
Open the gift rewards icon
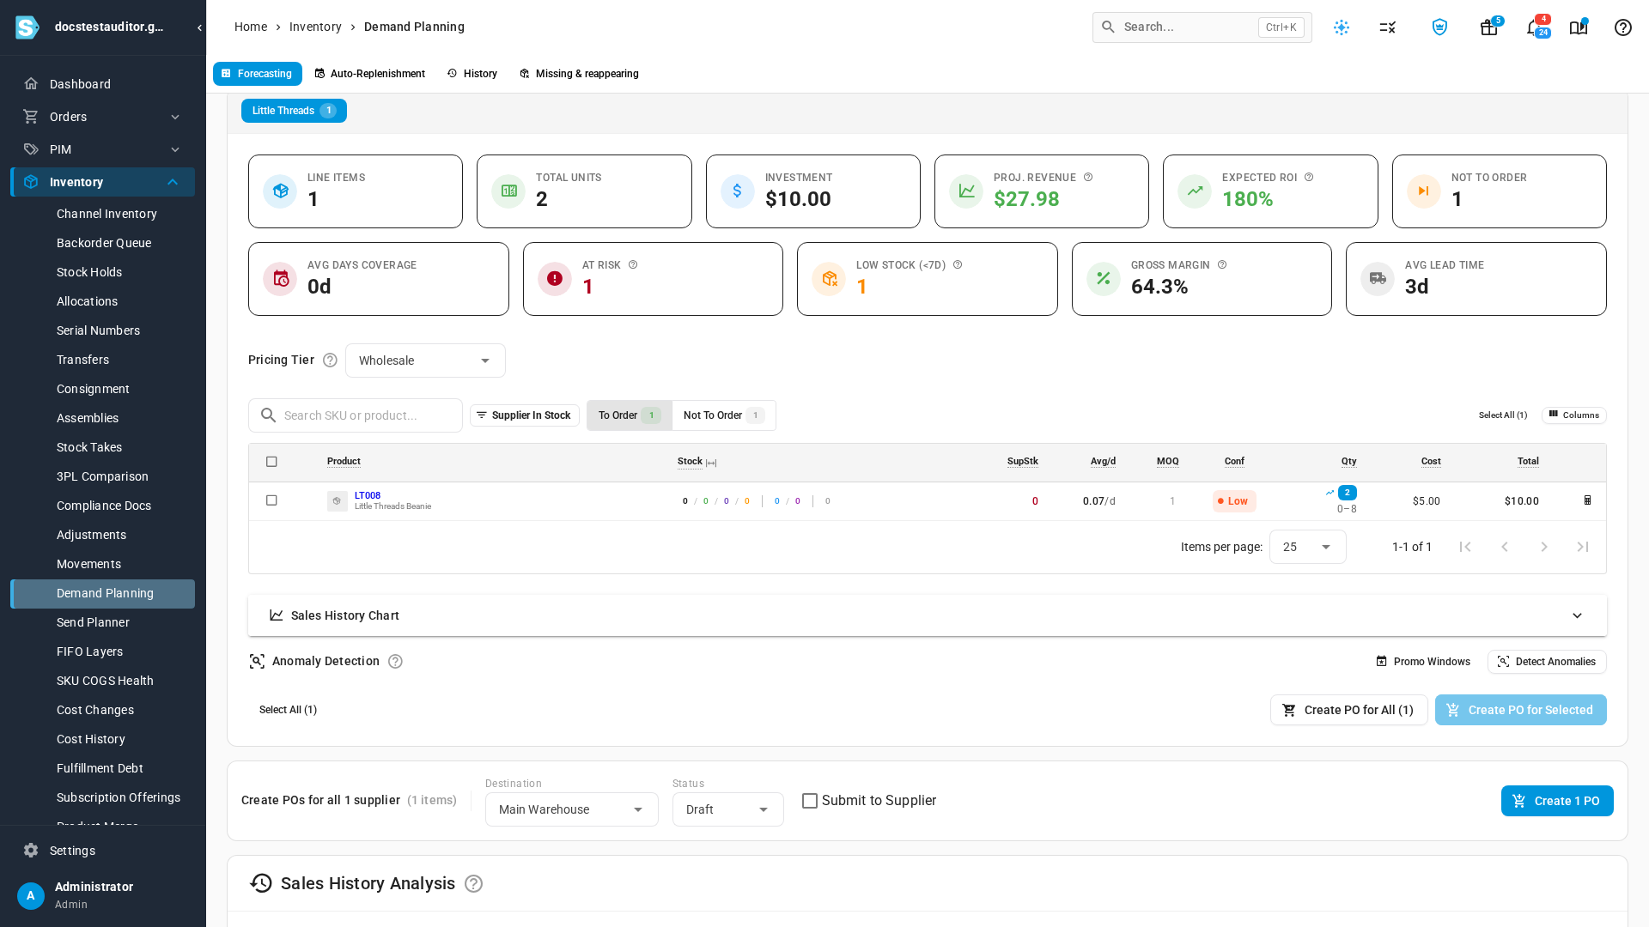coord(1489,27)
